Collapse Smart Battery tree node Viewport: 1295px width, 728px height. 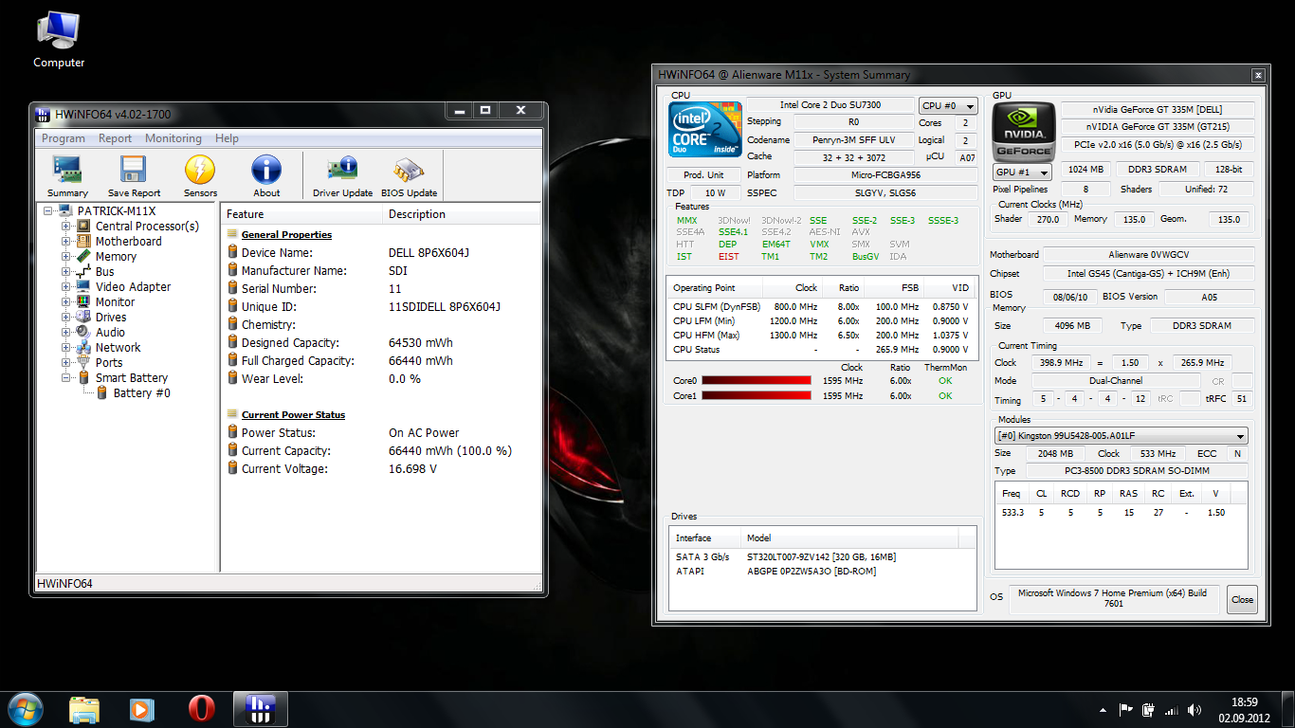66,378
